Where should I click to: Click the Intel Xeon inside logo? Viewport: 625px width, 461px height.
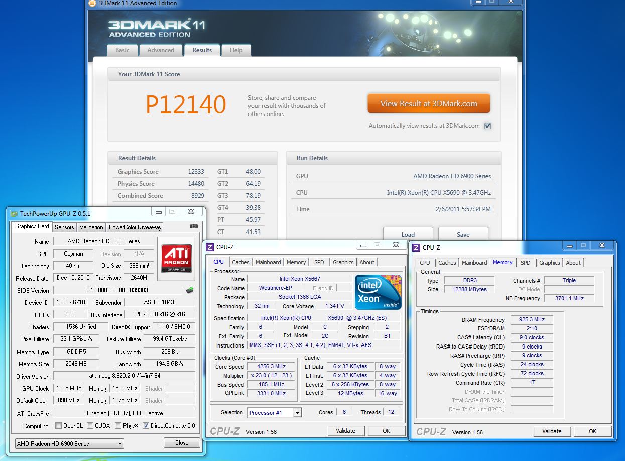click(x=378, y=292)
